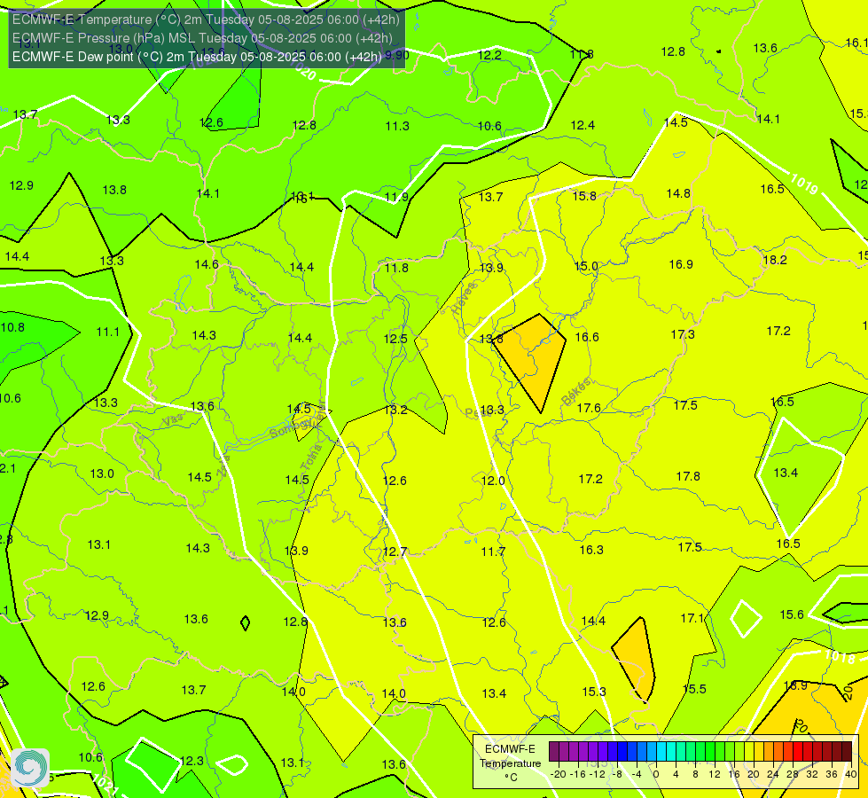Select the ECMWF-E Pressure MSL layer label
868x798 pixels.
coord(202,38)
